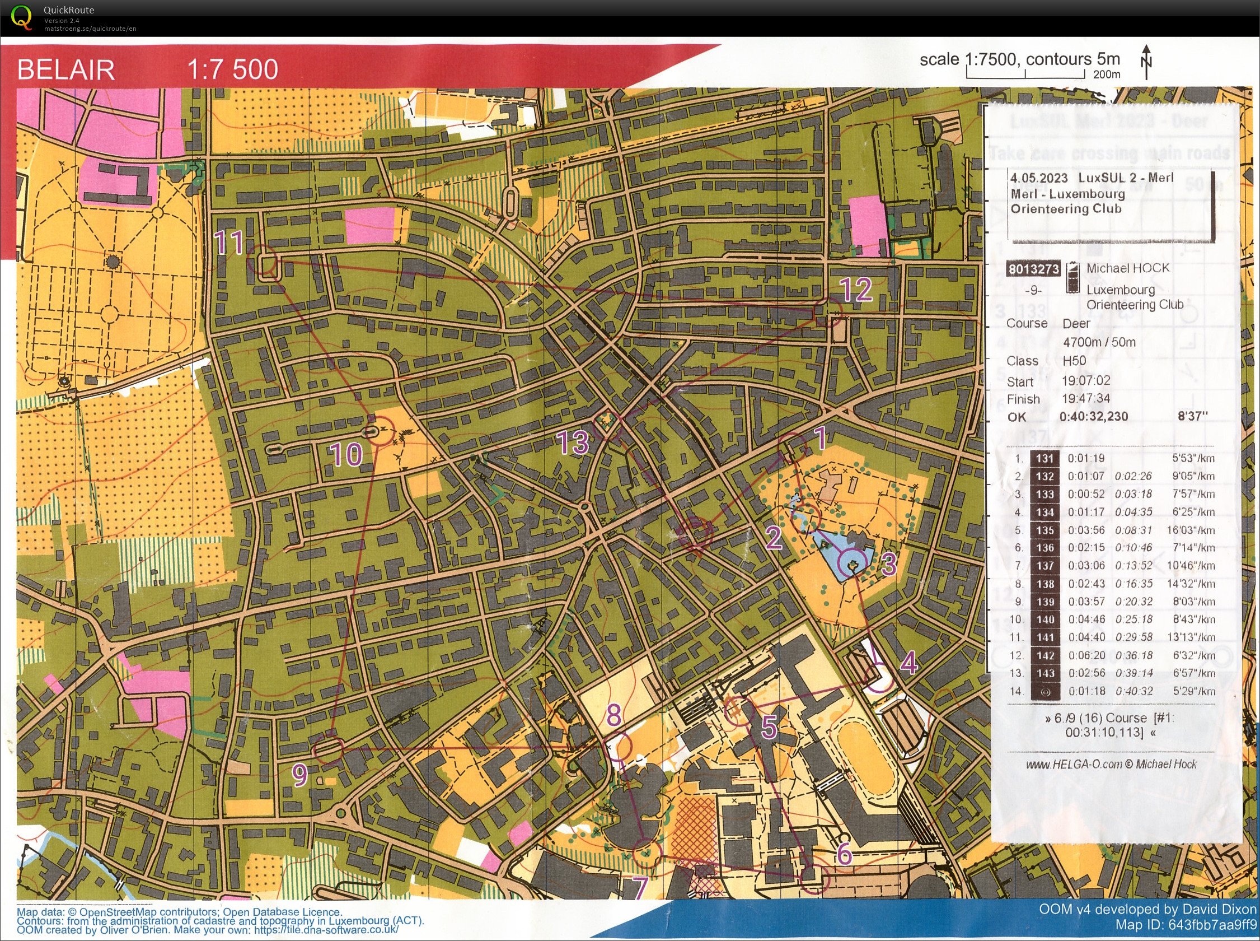Click the white 1:7 500 banner text
Screen dimensions: 1260x941
click(x=232, y=69)
